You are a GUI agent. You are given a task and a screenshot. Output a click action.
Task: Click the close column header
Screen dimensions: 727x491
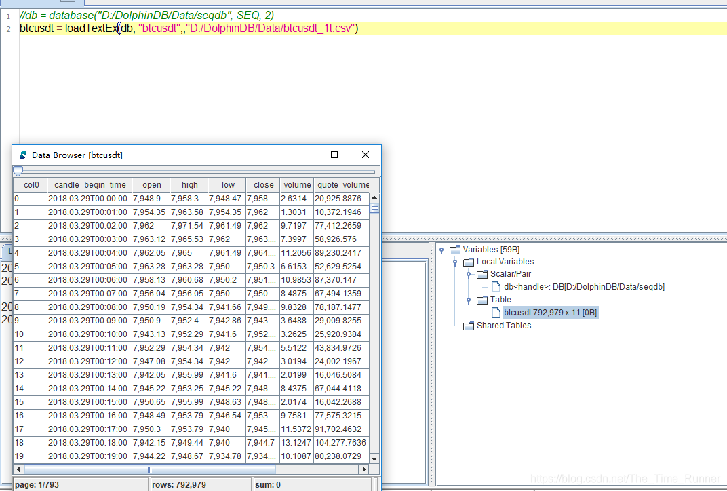click(263, 185)
